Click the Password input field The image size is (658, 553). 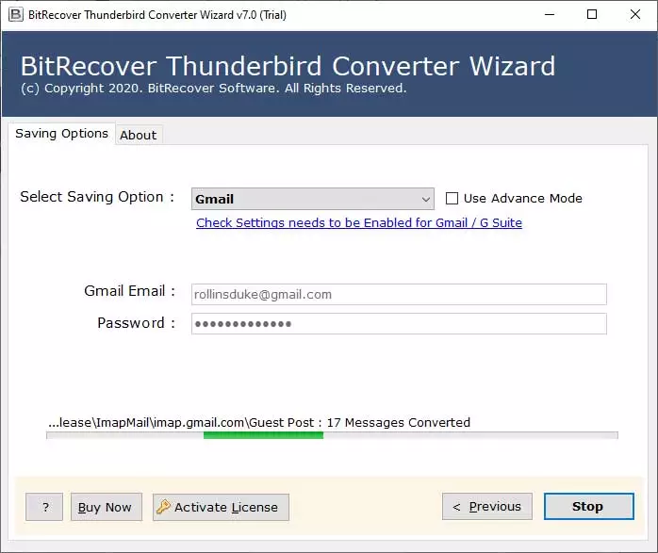pyautogui.click(x=399, y=324)
